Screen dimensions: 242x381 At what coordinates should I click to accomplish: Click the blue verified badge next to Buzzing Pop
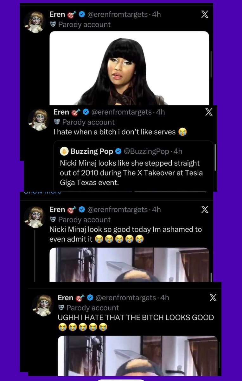[118, 151]
